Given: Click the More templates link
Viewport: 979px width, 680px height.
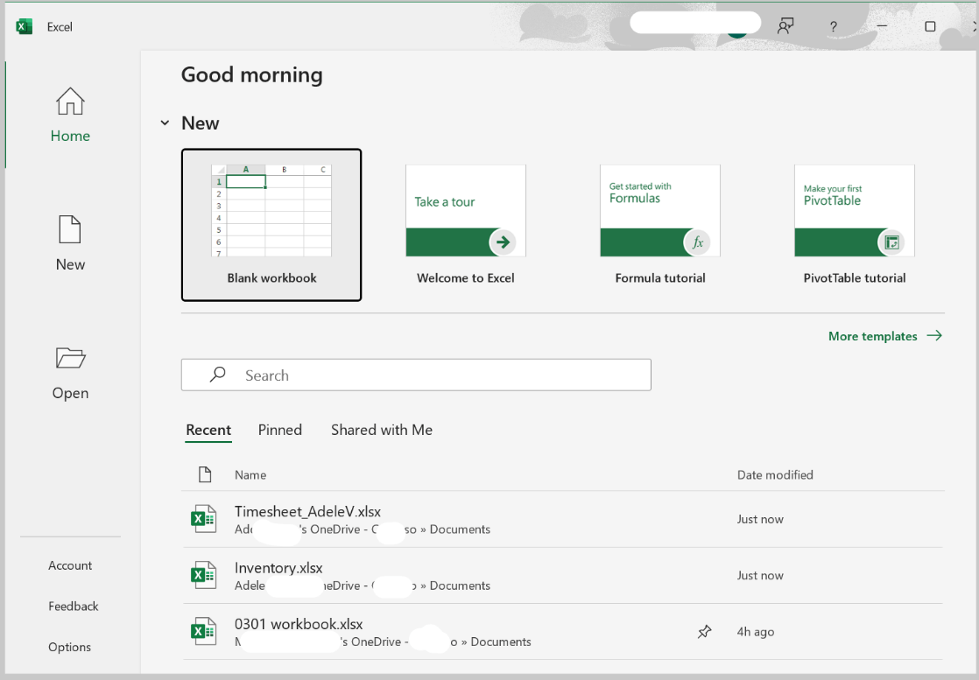Looking at the screenshot, I should (x=872, y=336).
